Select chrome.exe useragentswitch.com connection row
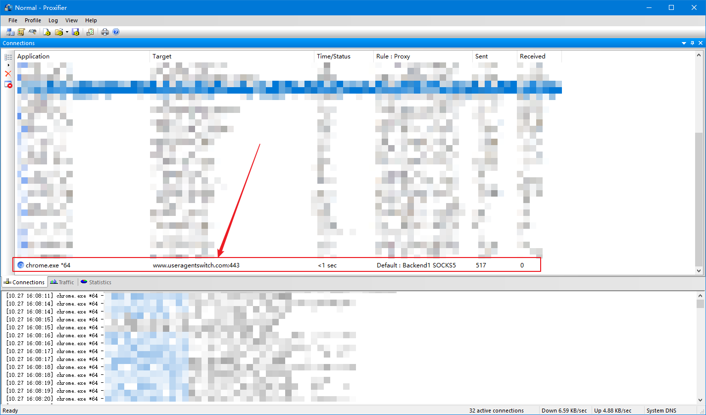 pyautogui.click(x=277, y=265)
